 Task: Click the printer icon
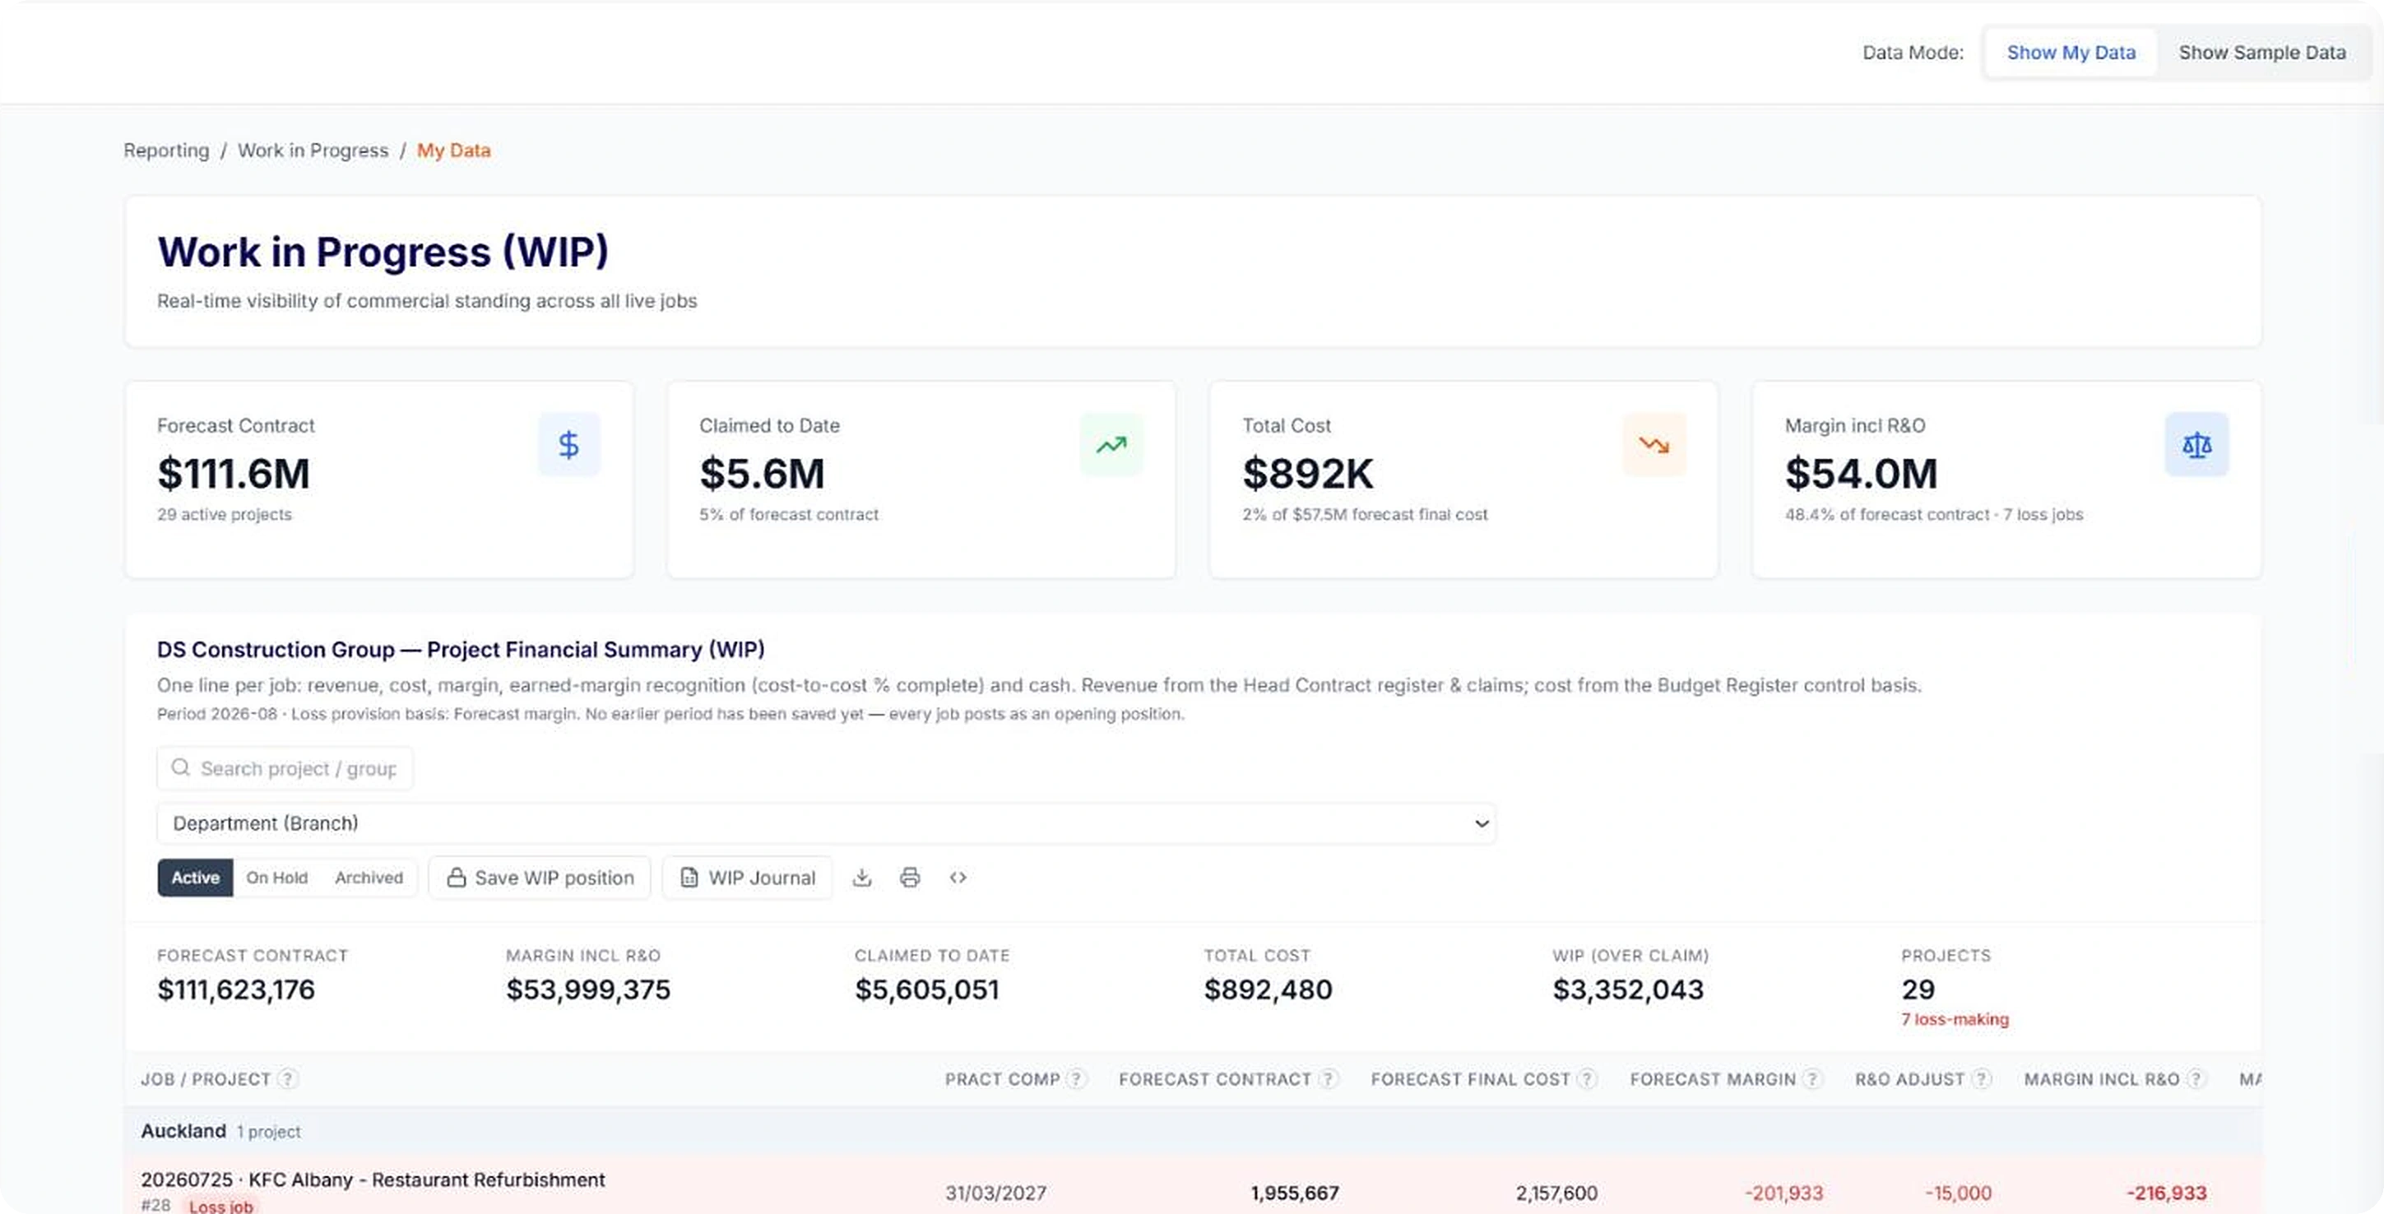pos(910,877)
